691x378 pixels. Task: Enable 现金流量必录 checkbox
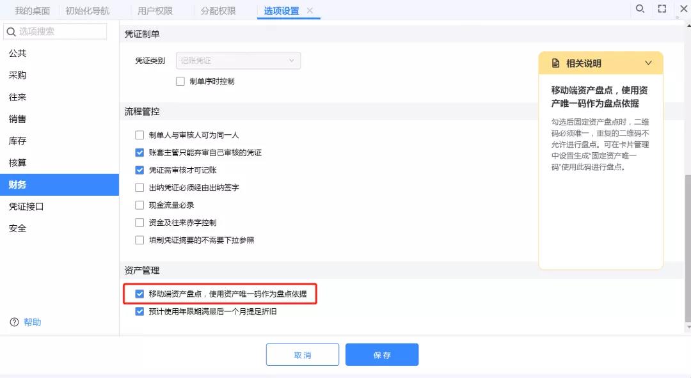coord(139,205)
